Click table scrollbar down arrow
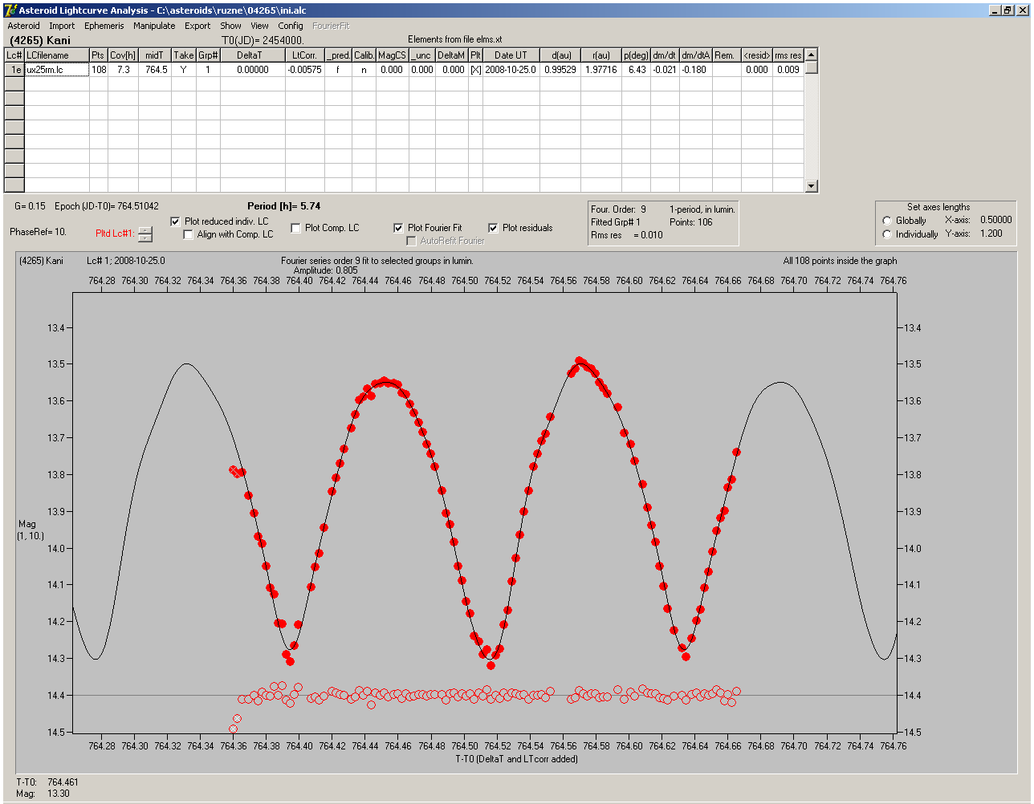The height and width of the screenshot is (804, 1034). click(x=811, y=186)
